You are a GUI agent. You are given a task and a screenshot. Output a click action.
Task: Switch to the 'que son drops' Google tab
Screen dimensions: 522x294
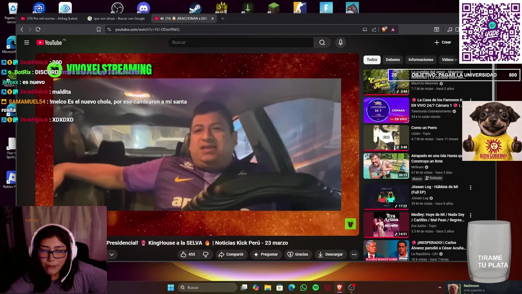[116, 18]
